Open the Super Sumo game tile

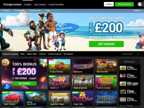[x=13, y=98]
